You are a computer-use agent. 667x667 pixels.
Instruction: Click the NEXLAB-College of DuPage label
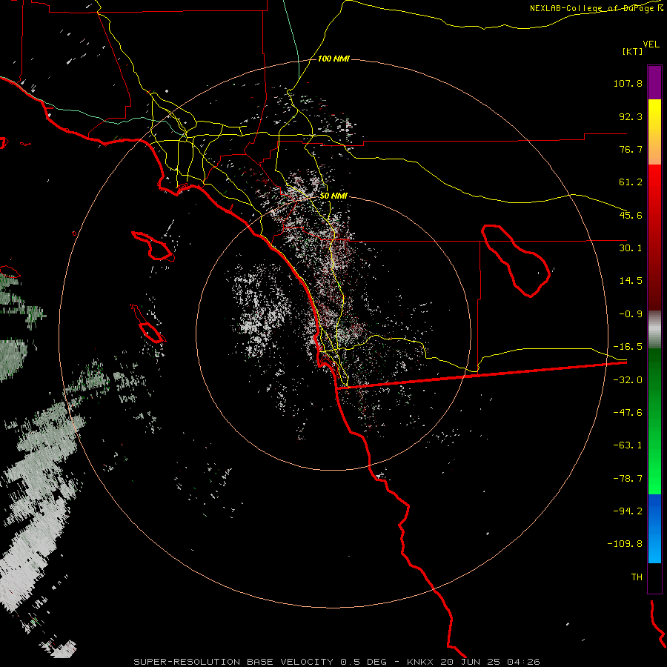coord(597,8)
